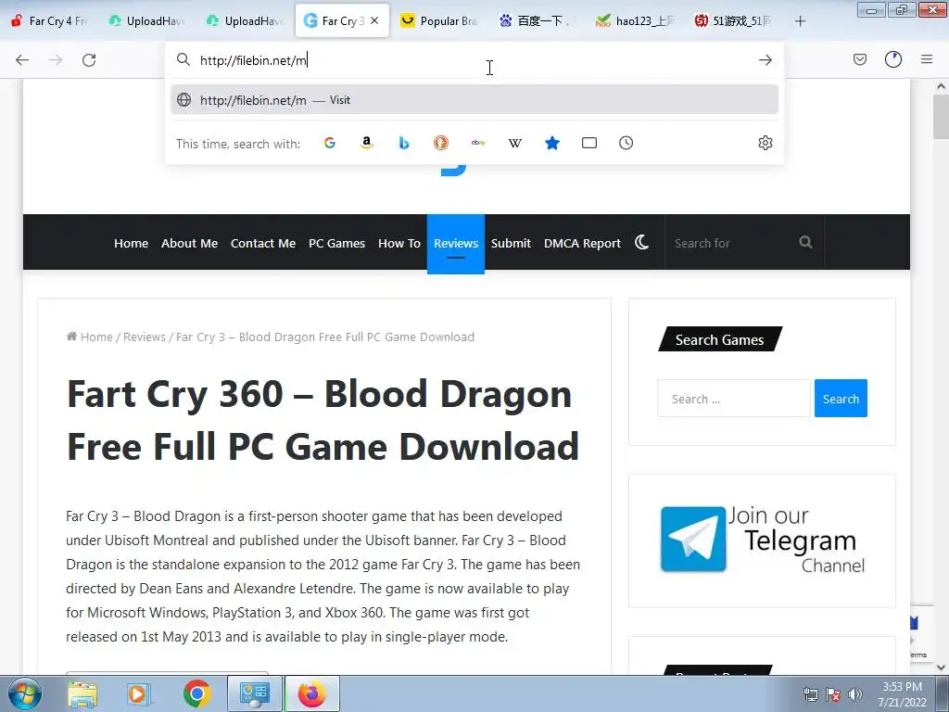Toggle dark mode moon icon
The image size is (949, 712).
tap(642, 243)
